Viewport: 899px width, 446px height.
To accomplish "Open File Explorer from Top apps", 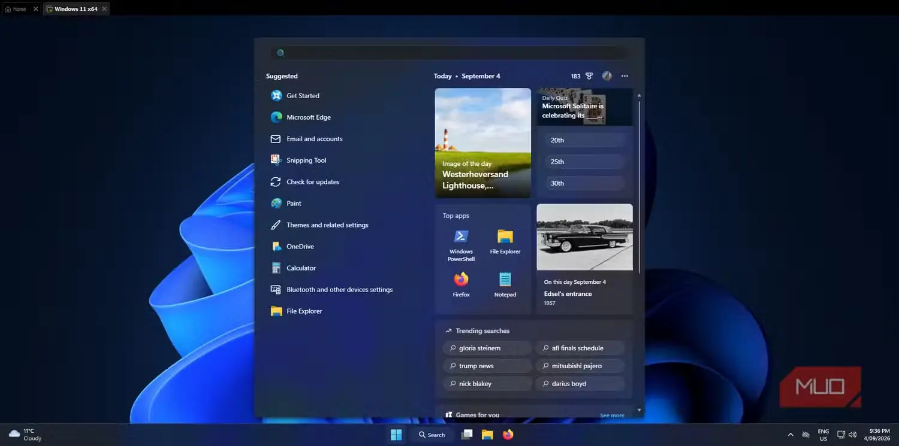I will (x=505, y=241).
